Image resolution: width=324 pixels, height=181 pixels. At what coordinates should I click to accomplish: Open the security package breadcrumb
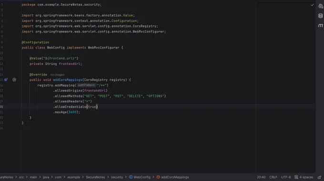click(x=117, y=177)
